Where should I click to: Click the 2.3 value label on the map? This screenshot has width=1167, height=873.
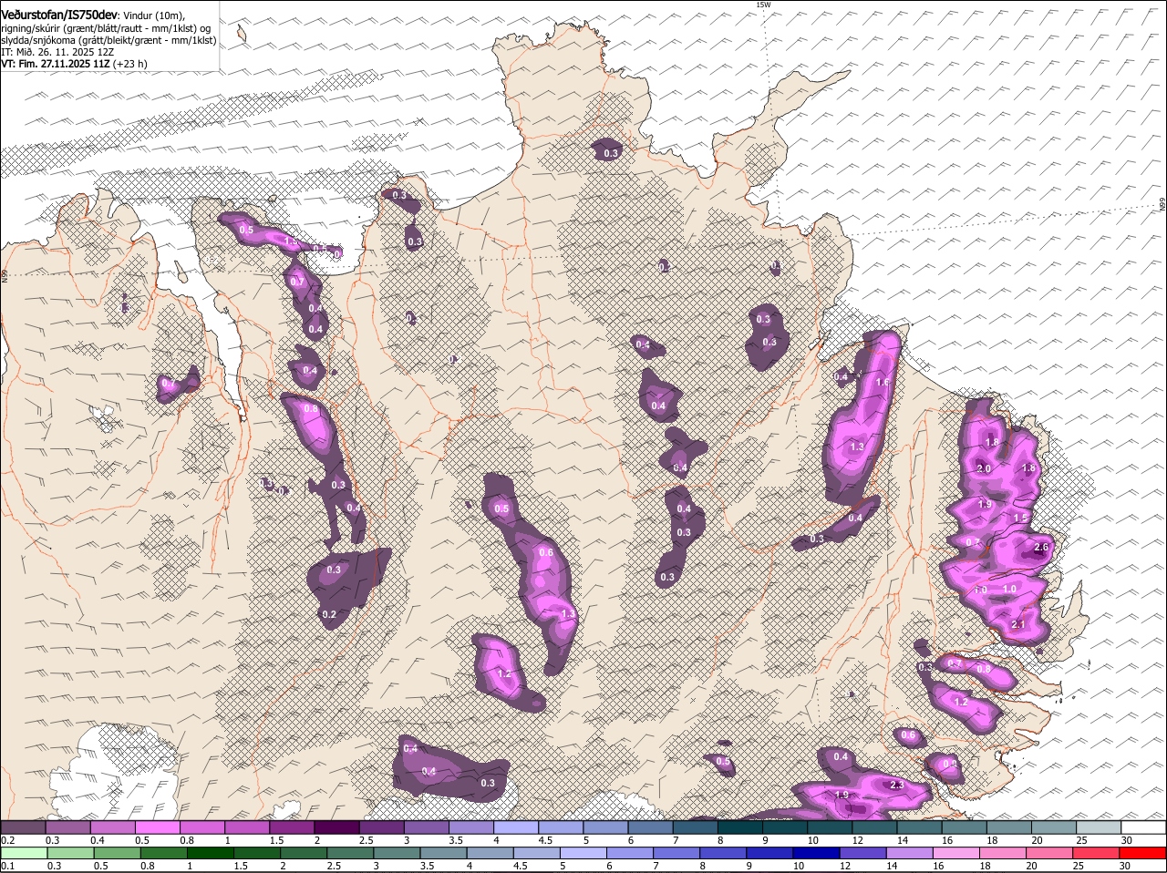coord(896,786)
